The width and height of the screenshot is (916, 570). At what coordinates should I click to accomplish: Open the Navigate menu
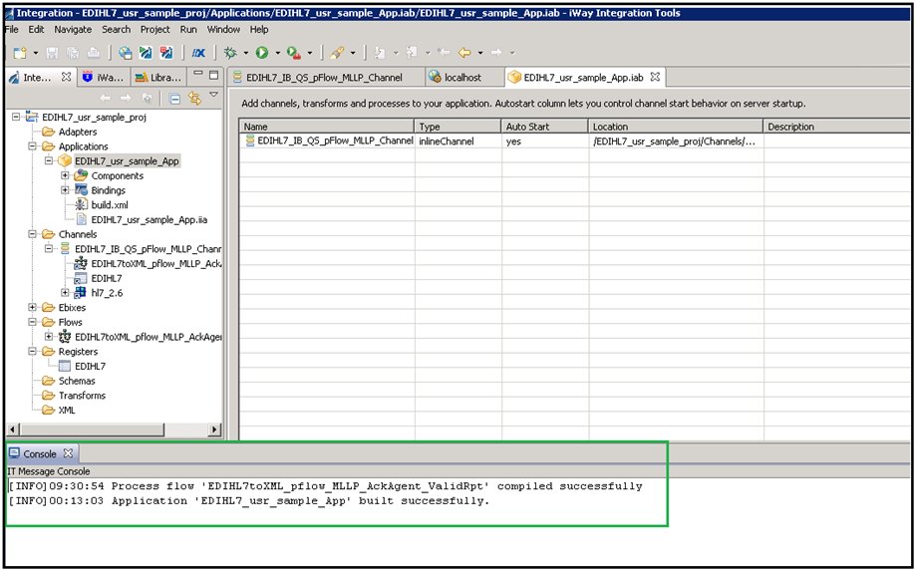coord(73,29)
